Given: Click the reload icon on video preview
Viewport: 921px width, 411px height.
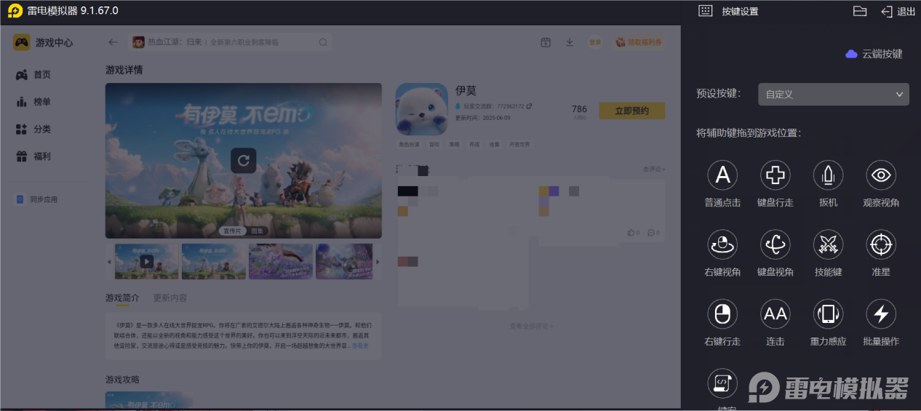Looking at the screenshot, I should pyautogui.click(x=244, y=161).
